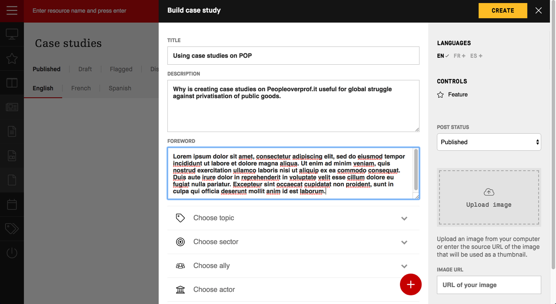Click the Description text area

tap(293, 106)
